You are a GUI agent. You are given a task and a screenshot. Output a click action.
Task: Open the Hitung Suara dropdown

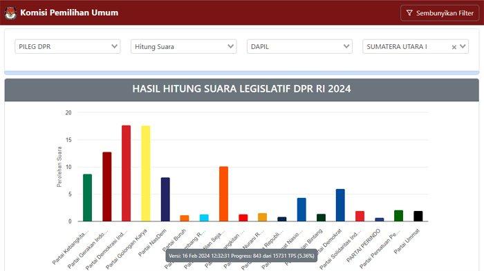click(x=184, y=46)
